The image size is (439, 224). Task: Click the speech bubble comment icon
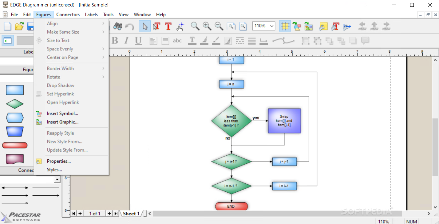365,41
